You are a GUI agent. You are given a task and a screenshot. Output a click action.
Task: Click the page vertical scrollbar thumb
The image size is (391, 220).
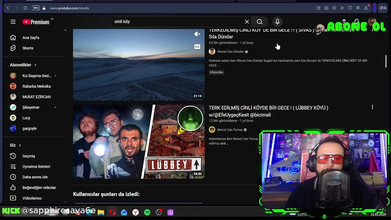[x=386, y=61]
